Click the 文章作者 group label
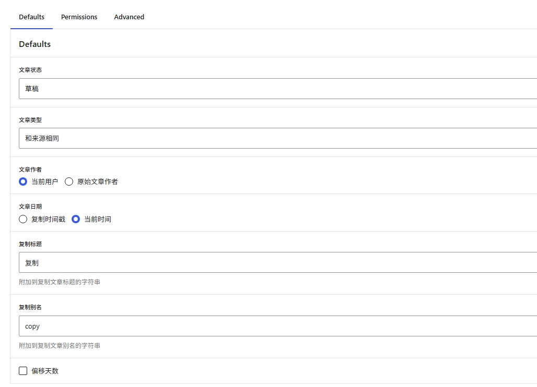This screenshot has height=387, width=537. point(30,170)
